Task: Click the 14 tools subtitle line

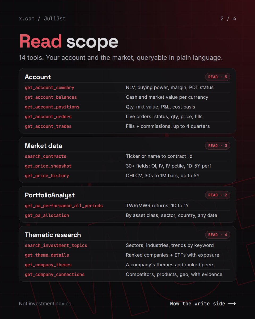Action: pos(121,58)
